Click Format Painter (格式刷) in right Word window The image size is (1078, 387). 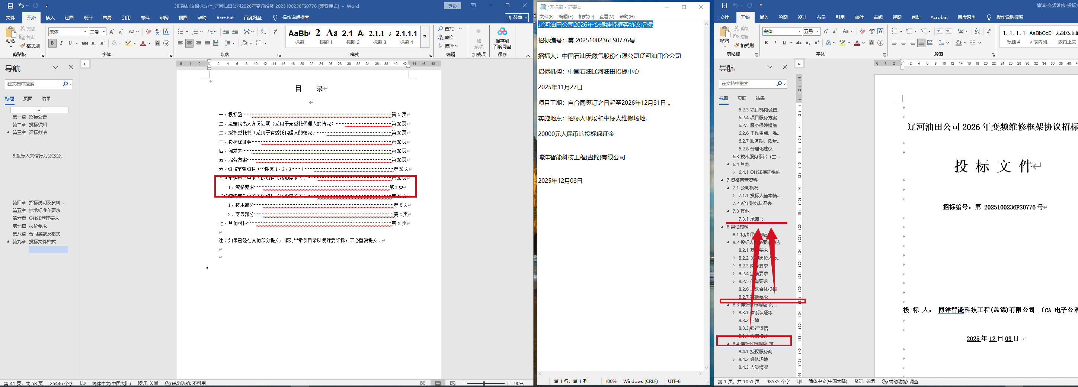743,45
